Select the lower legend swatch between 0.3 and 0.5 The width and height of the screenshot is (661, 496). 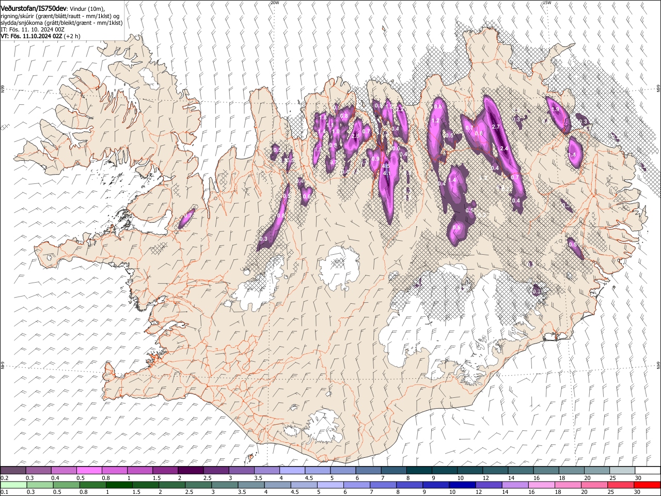click(40, 485)
